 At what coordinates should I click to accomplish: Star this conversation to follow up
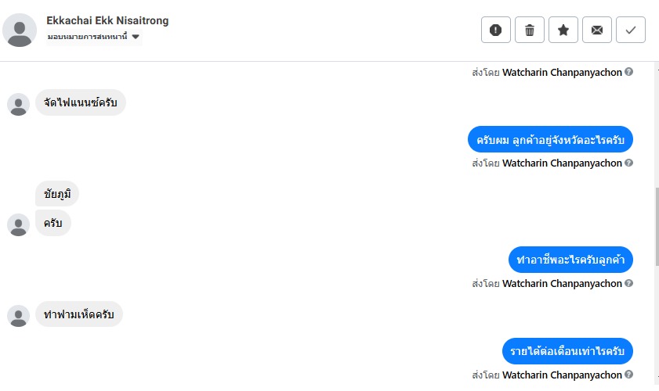[x=563, y=30]
